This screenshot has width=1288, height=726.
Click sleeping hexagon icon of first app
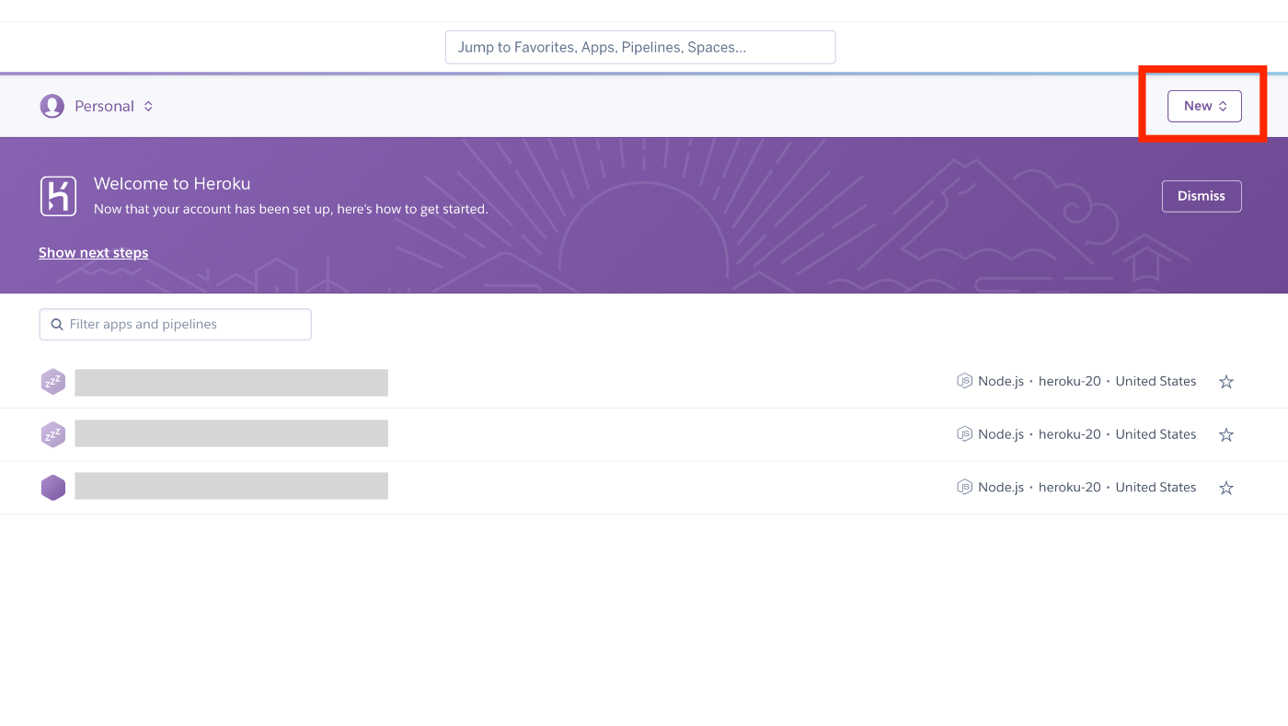tap(53, 382)
